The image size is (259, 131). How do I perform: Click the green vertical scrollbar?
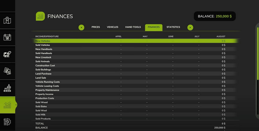pyautogui.click(x=258, y=71)
